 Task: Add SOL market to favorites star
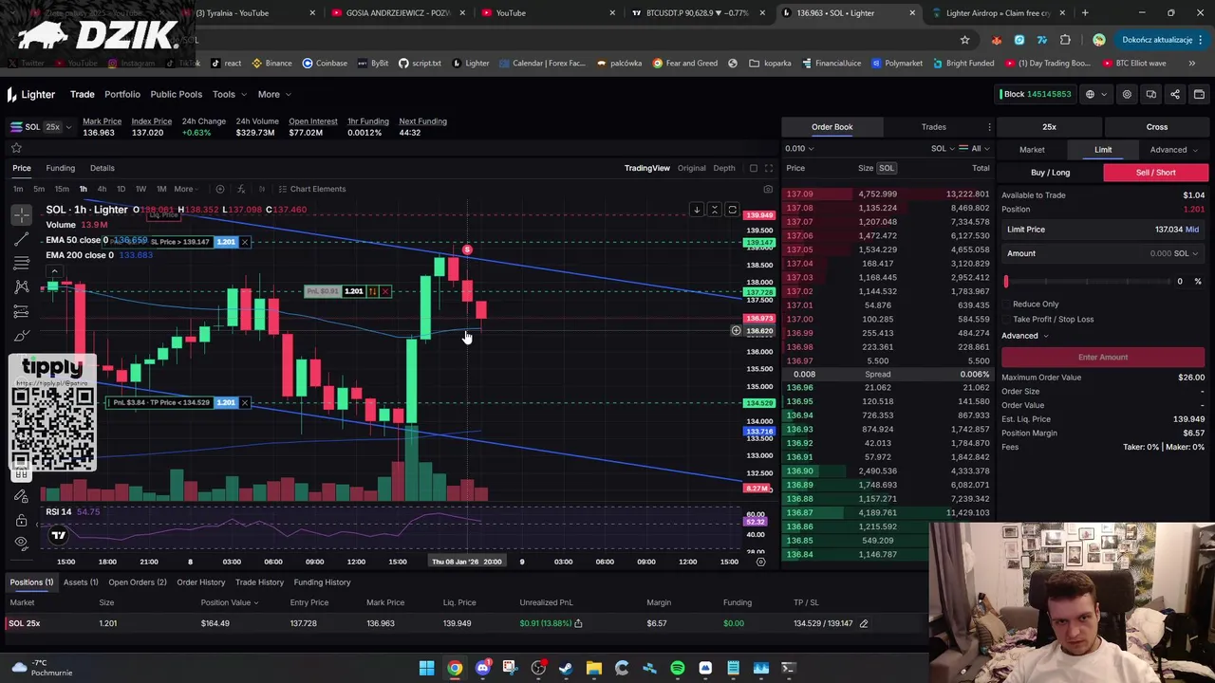(x=16, y=148)
